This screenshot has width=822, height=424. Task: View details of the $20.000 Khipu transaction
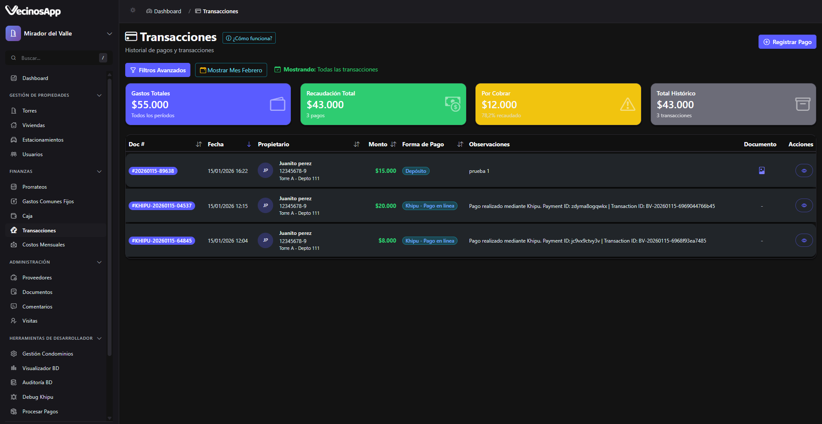click(x=804, y=206)
